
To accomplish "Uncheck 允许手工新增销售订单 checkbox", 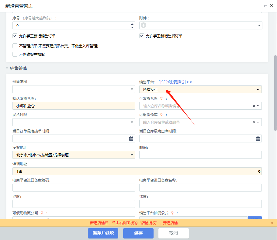I will point(15,36).
